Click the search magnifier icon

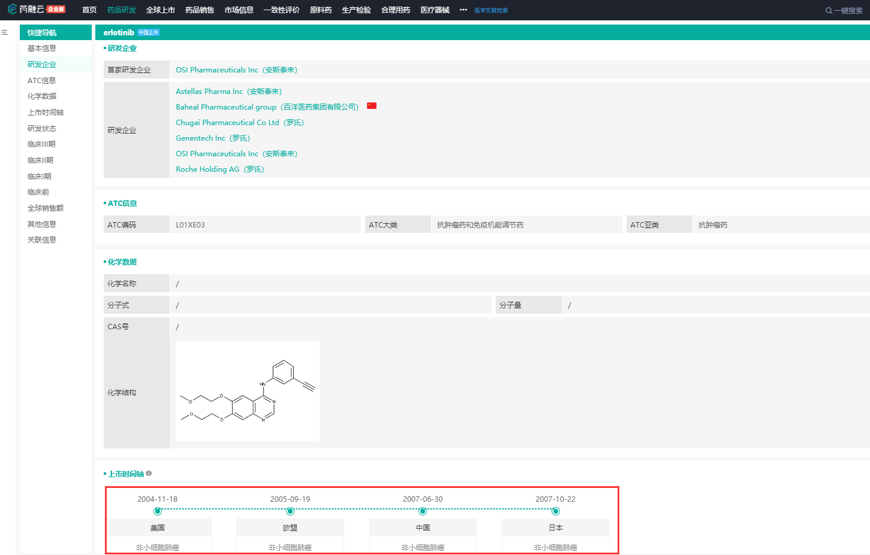tap(829, 10)
